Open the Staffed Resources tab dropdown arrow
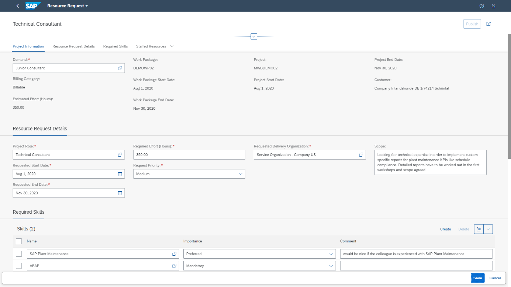This screenshot has width=511, height=287. (x=172, y=46)
